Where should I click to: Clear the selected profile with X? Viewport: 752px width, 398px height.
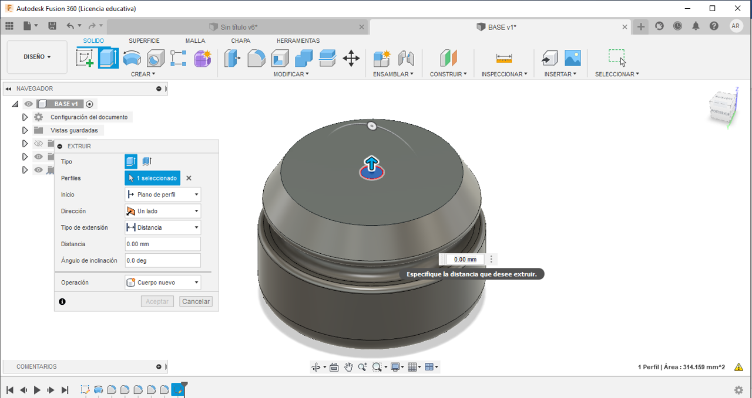(189, 178)
